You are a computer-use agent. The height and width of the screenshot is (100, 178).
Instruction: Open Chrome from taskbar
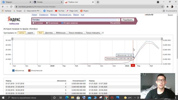coord(106,97)
